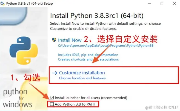Click the blue arrow next to Customize installation
This screenshot has width=180, height=111.
(x=55, y=73)
